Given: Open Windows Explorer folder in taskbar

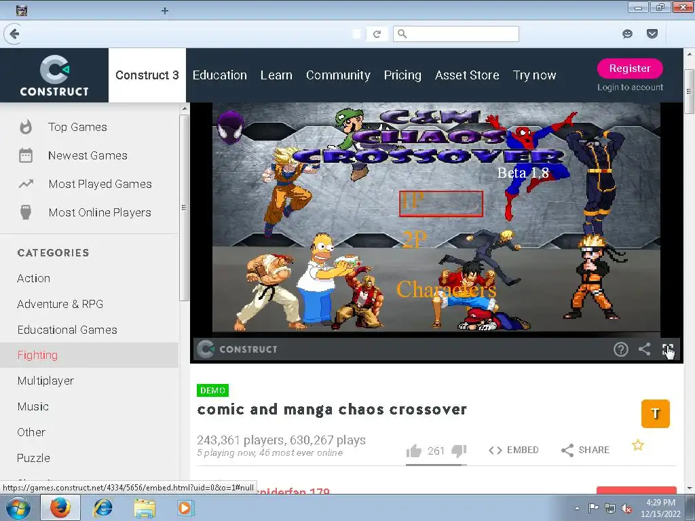Looking at the screenshot, I should (145, 509).
